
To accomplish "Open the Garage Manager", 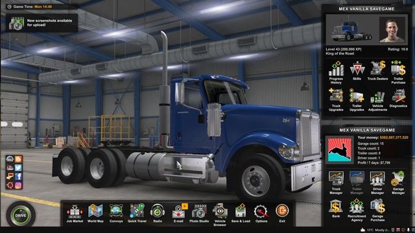I will coord(398,183).
